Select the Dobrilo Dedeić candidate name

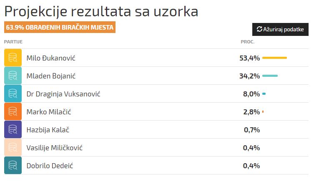click(50, 166)
